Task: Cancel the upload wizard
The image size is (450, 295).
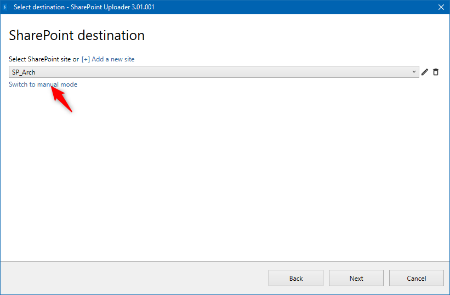Action: pyautogui.click(x=417, y=278)
